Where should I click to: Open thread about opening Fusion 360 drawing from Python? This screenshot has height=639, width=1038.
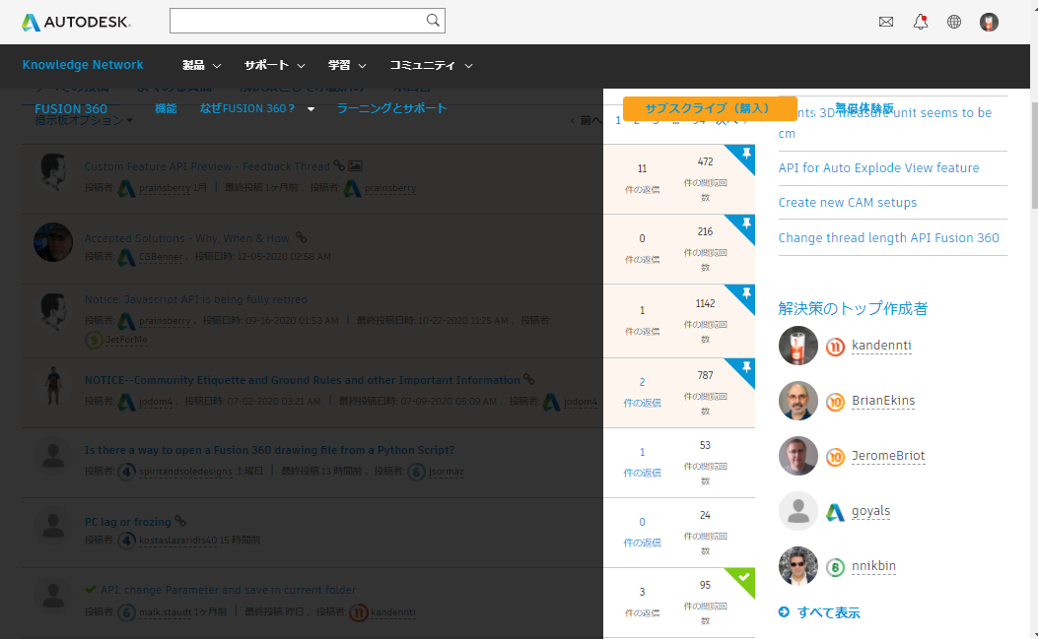click(x=269, y=450)
